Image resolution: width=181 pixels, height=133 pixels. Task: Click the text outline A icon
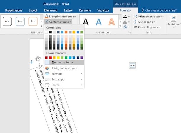pyautogui.click(x=125, y=22)
